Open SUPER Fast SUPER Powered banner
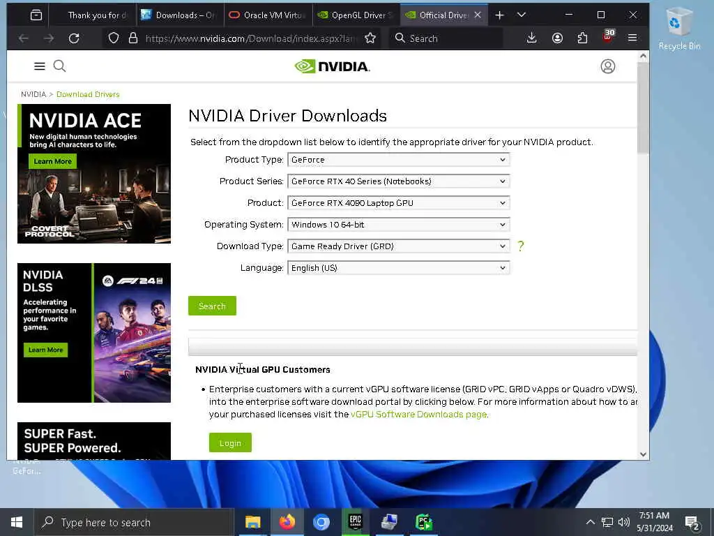The width and height of the screenshot is (714, 536). (x=94, y=441)
